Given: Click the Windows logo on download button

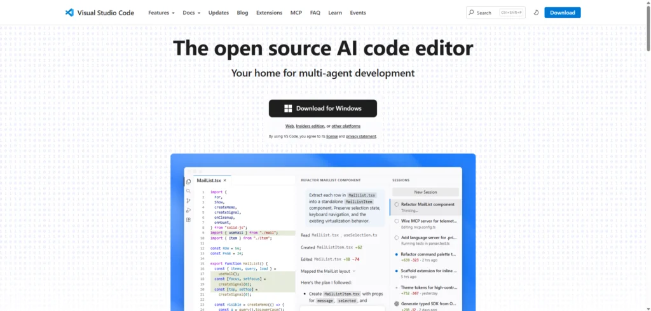Looking at the screenshot, I should coord(288,108).
